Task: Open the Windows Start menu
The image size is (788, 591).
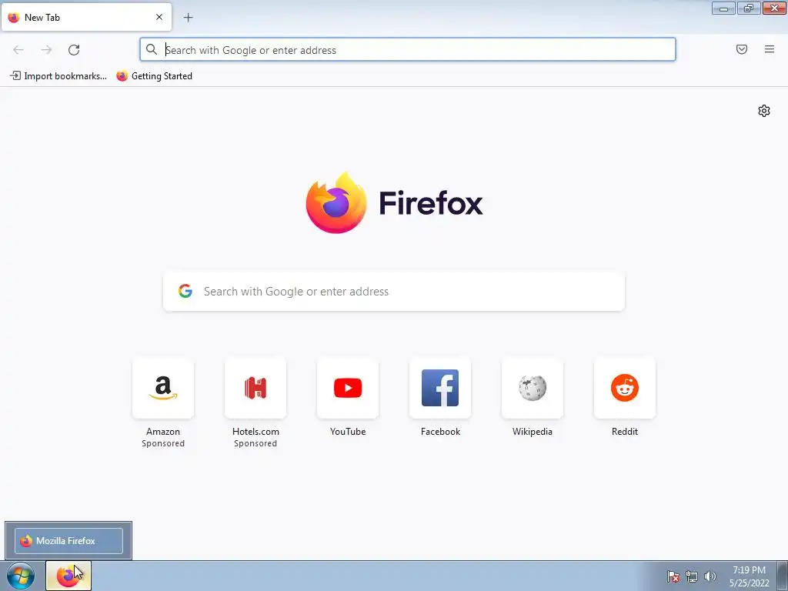Action: (21, 576)
